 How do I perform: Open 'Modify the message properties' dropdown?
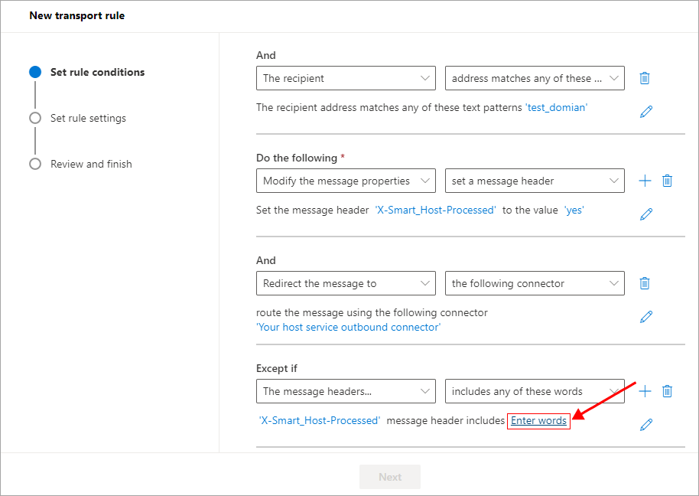click(x=346, y=181)
